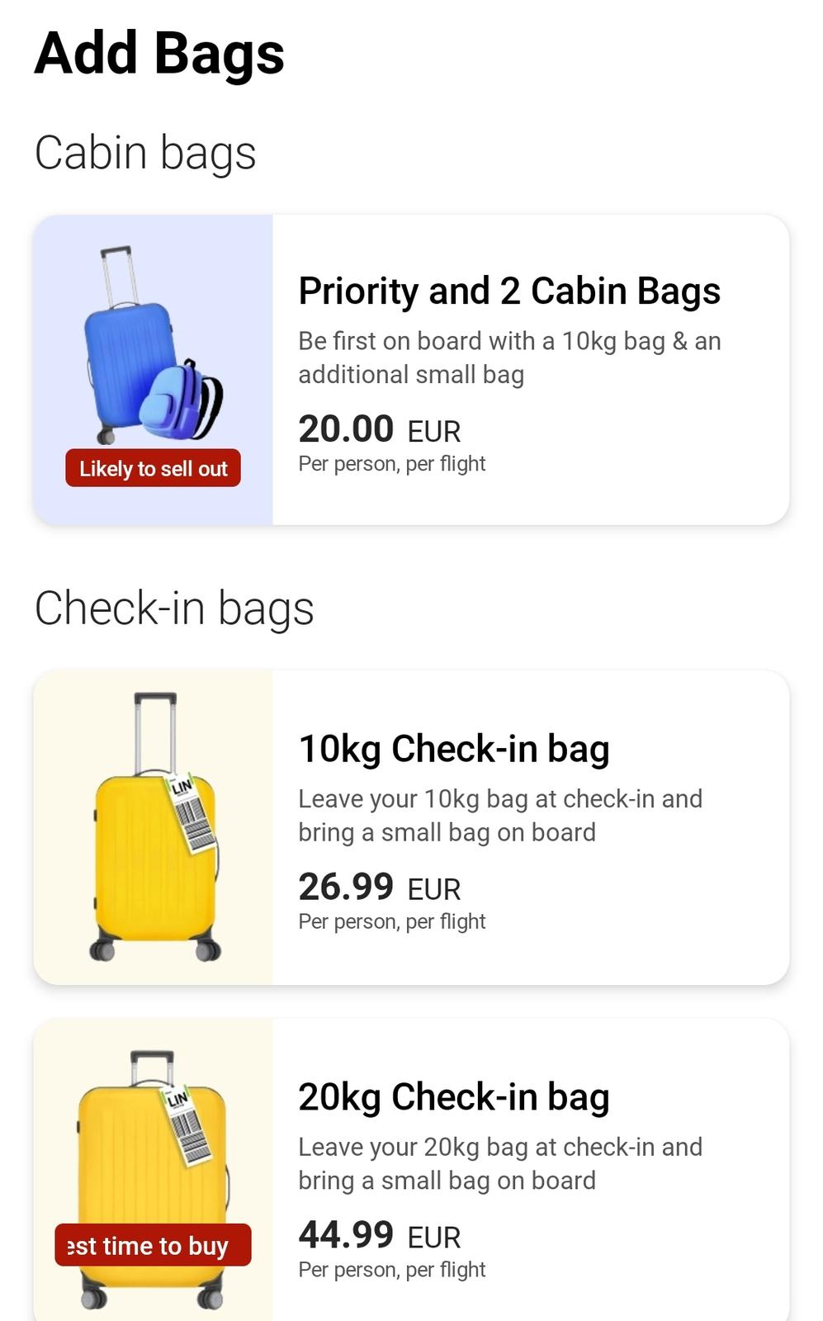Tap the Add Bags page title
This screenshot has width=823, height=1321.
point(159,54)
